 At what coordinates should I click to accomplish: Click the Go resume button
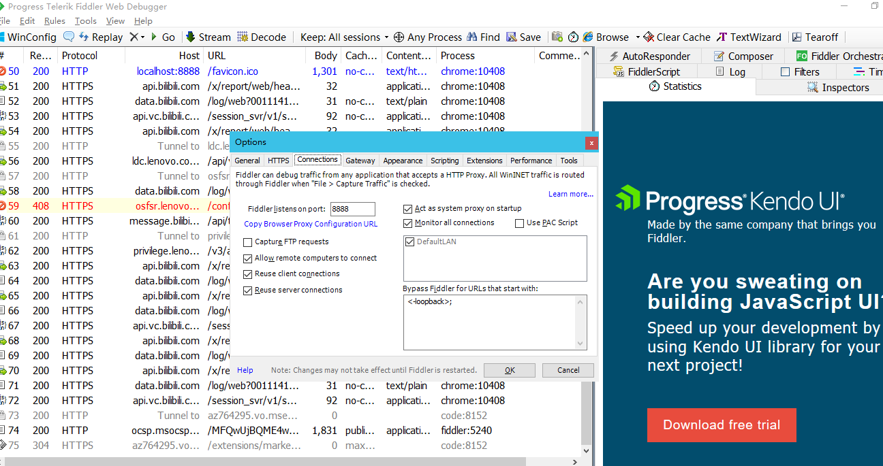click(x=162, y=37)
